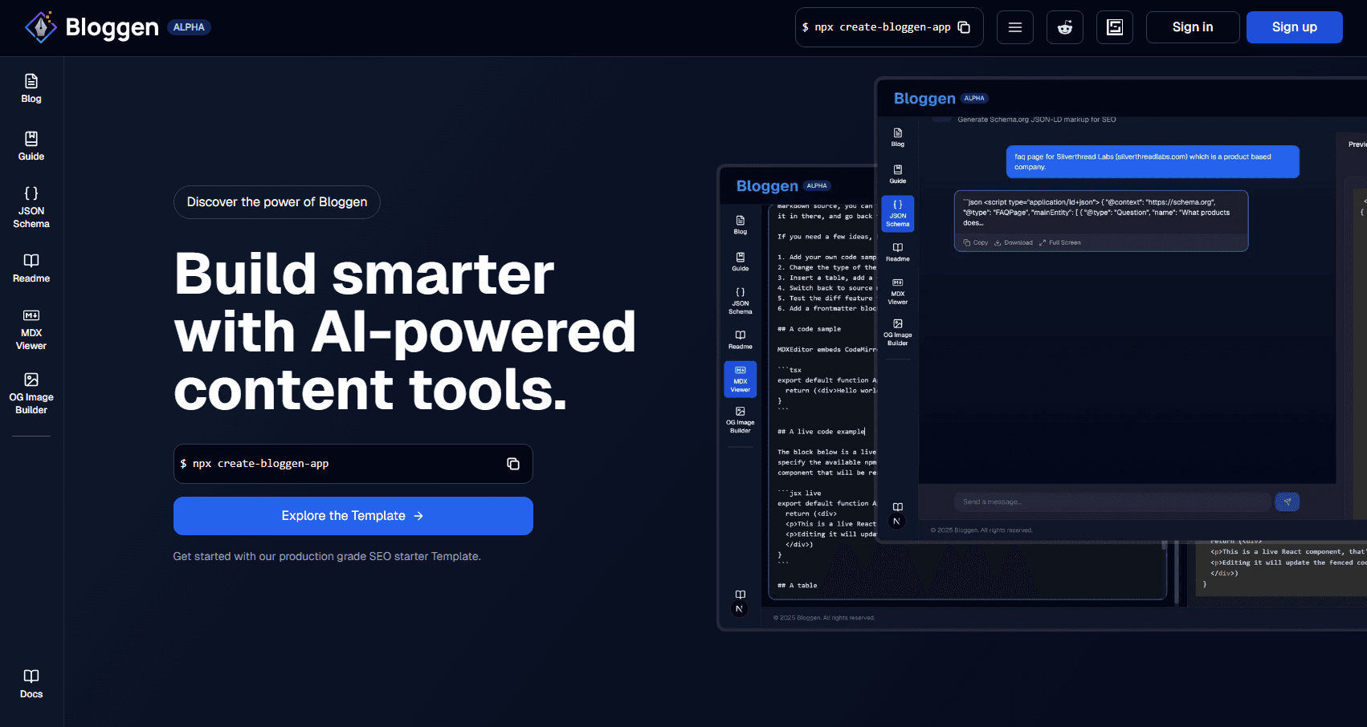The height and width of the screenshot is (727, 1367).
Task: Launch MDX Viewer from the sidebar
Action: pos(31,329)
